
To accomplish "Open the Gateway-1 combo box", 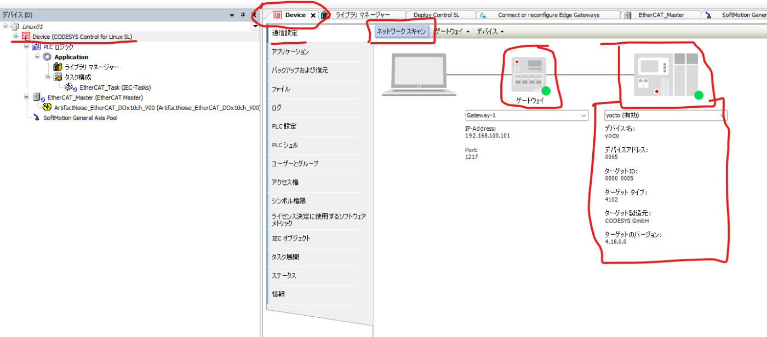I will 526,115.
